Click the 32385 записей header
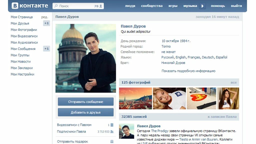Viewport: 256px width, 144px height. click(x=134, y=117)
